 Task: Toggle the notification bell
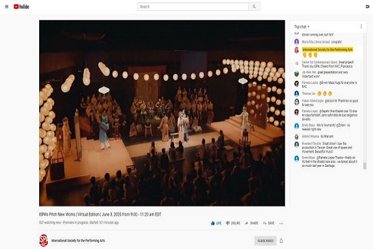(x=281, y=241)
